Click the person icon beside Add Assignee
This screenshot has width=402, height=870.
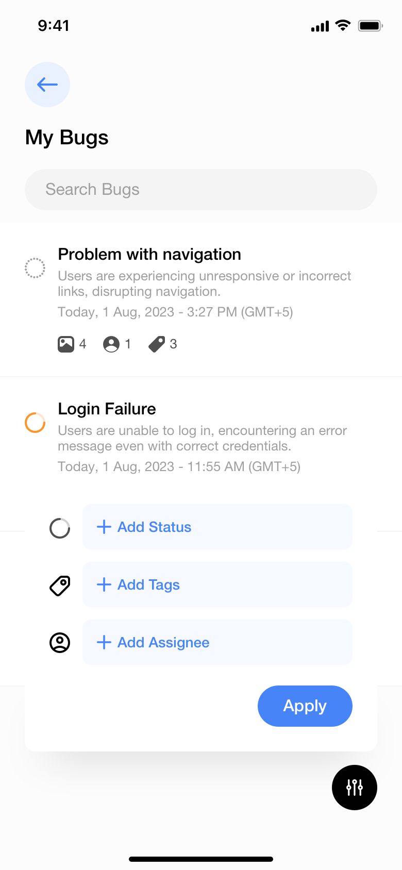click(x=60, y=643)
